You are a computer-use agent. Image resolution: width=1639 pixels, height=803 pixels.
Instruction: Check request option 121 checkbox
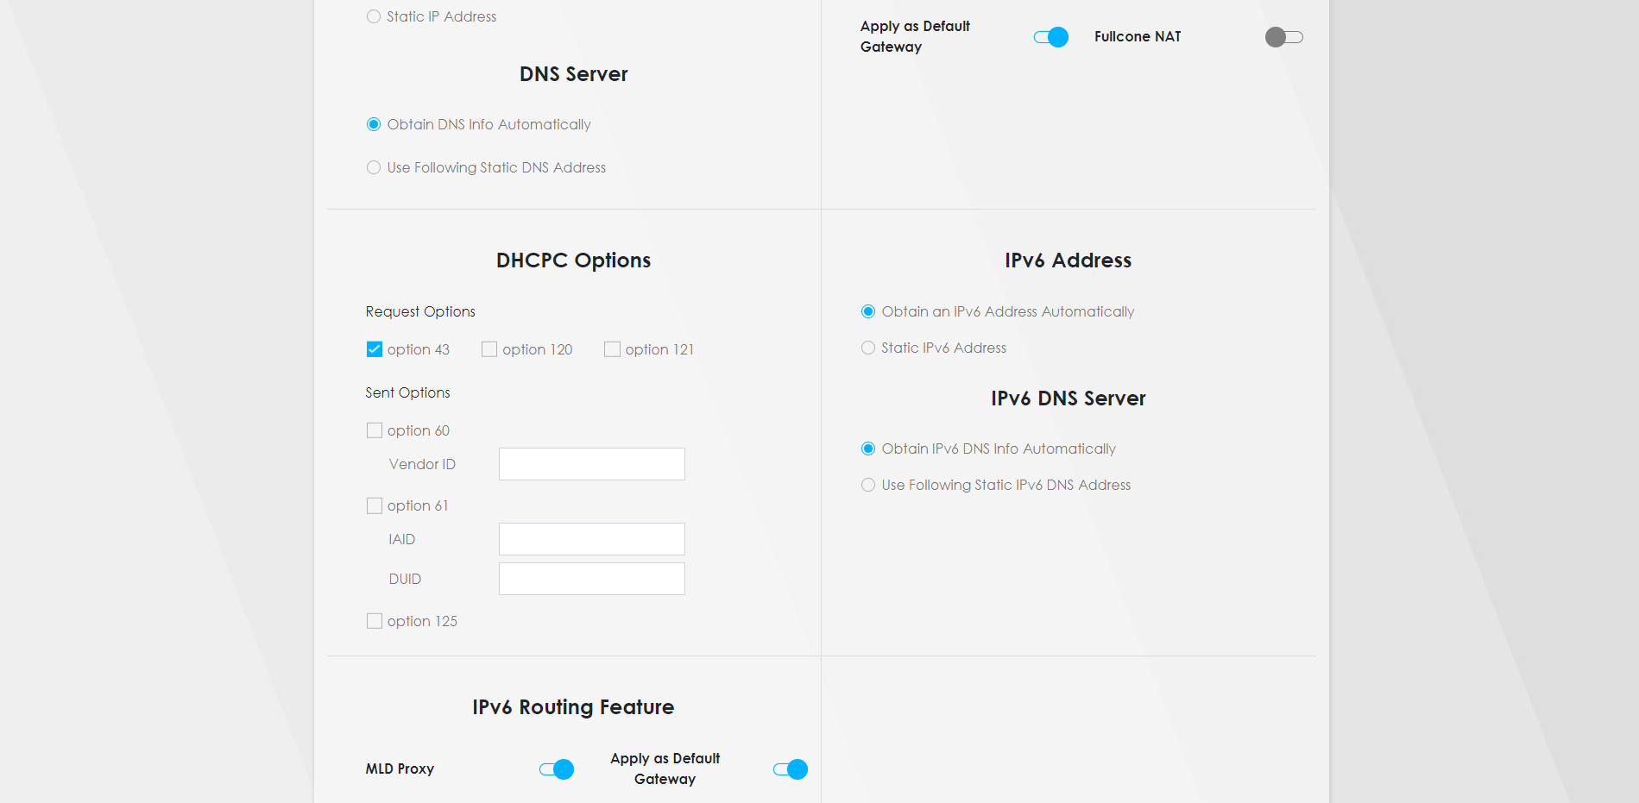612,349
